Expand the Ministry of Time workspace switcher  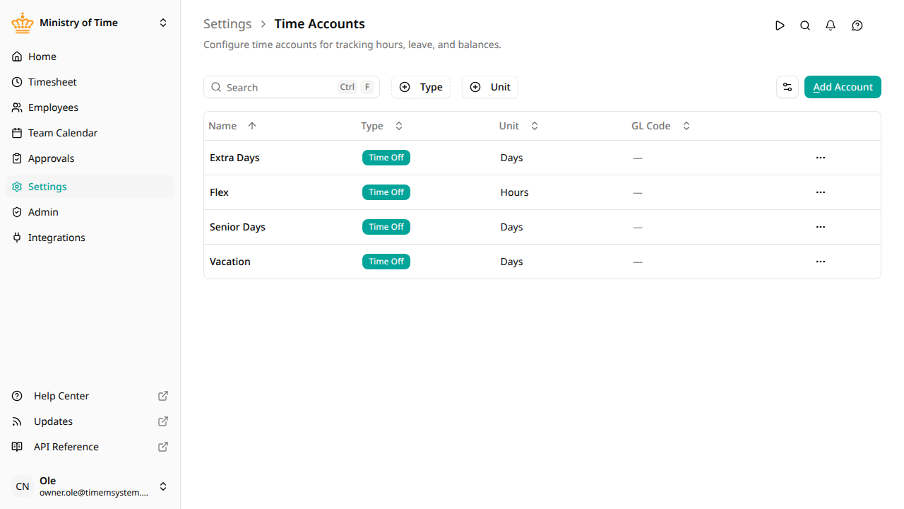point(163,23)
